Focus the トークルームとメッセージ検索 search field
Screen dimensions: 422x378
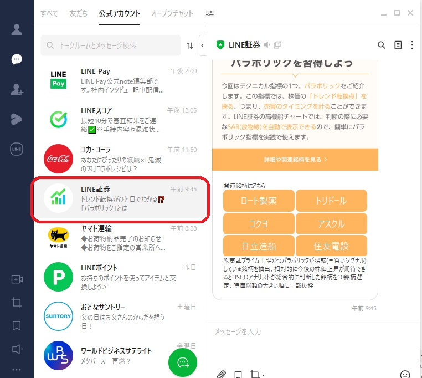pyautogui.click(x=111, y=45)
